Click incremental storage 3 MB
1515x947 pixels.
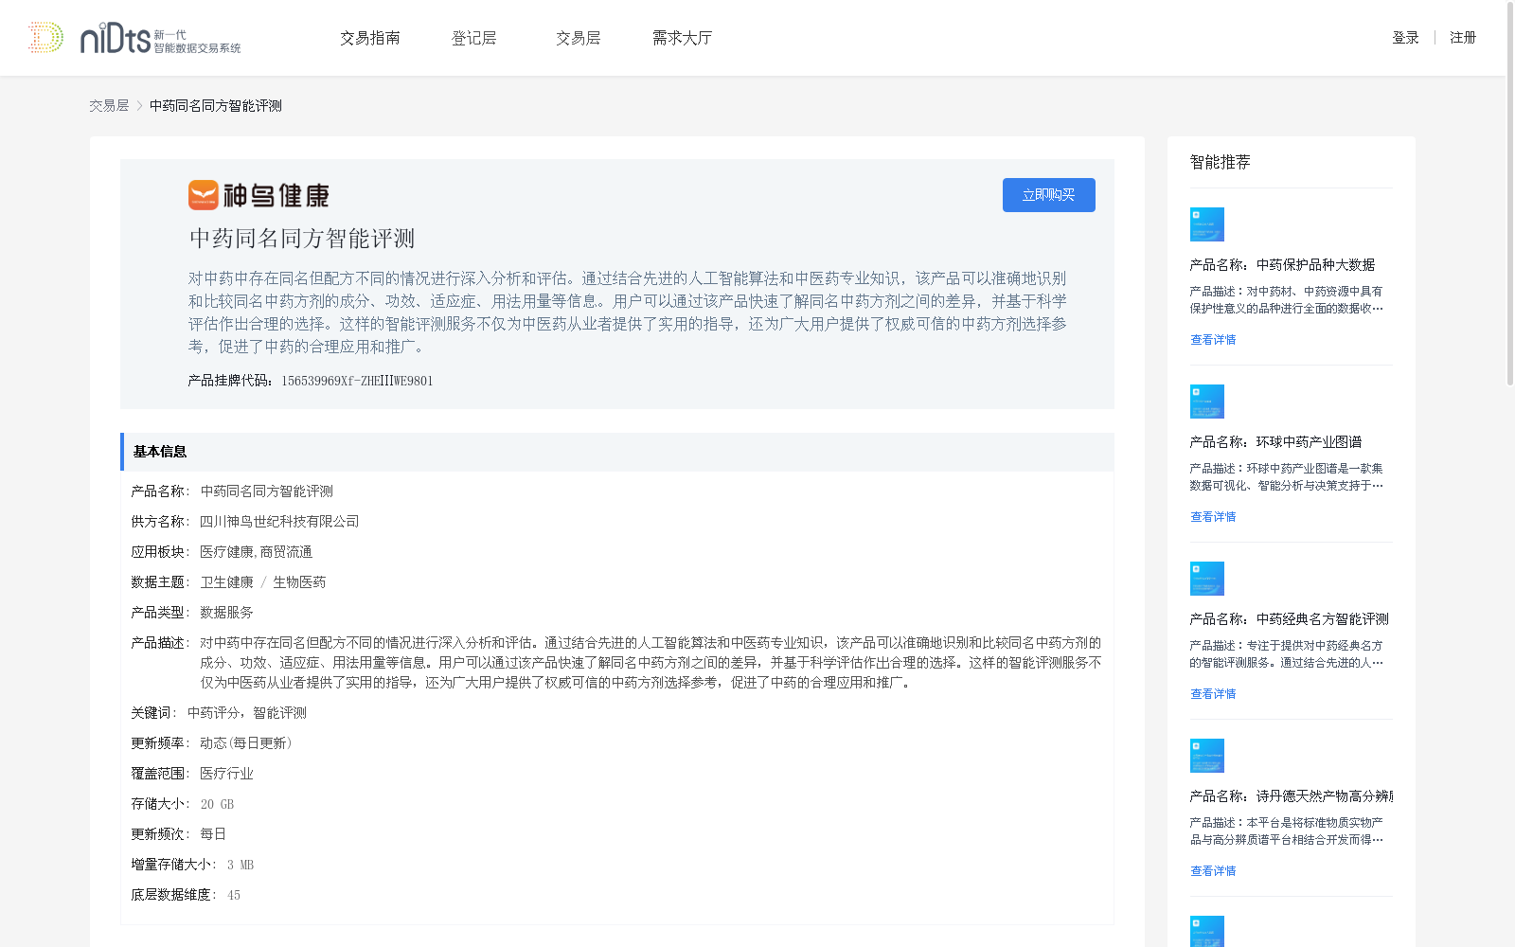[x=241, y=865]
